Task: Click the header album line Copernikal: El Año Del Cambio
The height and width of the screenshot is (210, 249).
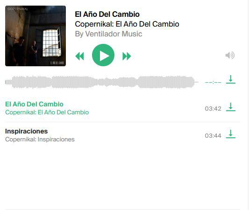Action: pyautogui.click(x=127, y=24)
